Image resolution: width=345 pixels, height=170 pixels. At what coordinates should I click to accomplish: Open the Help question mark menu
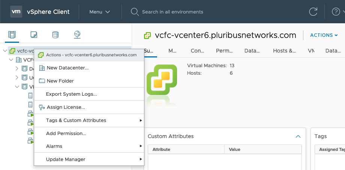(x=336, y=12)
